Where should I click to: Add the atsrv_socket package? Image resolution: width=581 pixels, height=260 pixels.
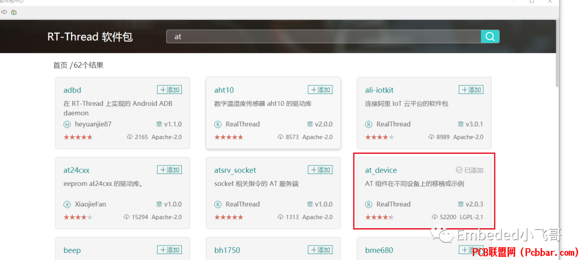tap(320, 170)
